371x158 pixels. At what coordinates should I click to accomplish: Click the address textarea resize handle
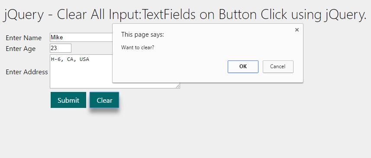(x=178, y=86)
